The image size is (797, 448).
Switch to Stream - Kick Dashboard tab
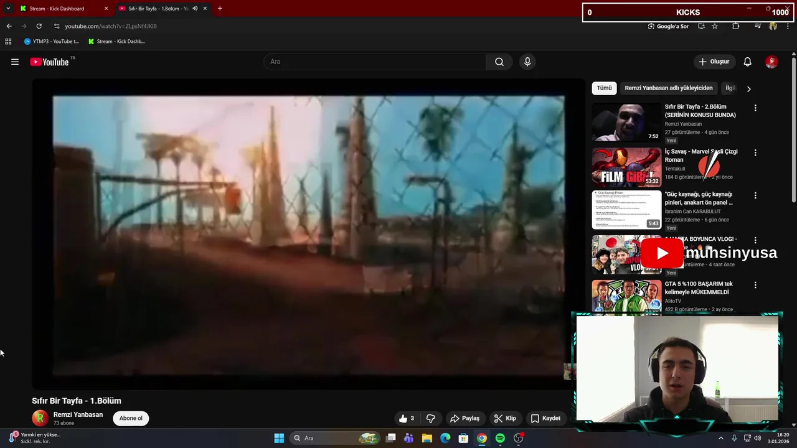coord(63,9)
